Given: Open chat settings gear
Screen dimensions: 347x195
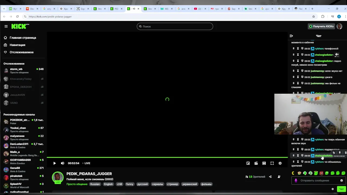Looking at the screenshot, I should pos(333,189).
